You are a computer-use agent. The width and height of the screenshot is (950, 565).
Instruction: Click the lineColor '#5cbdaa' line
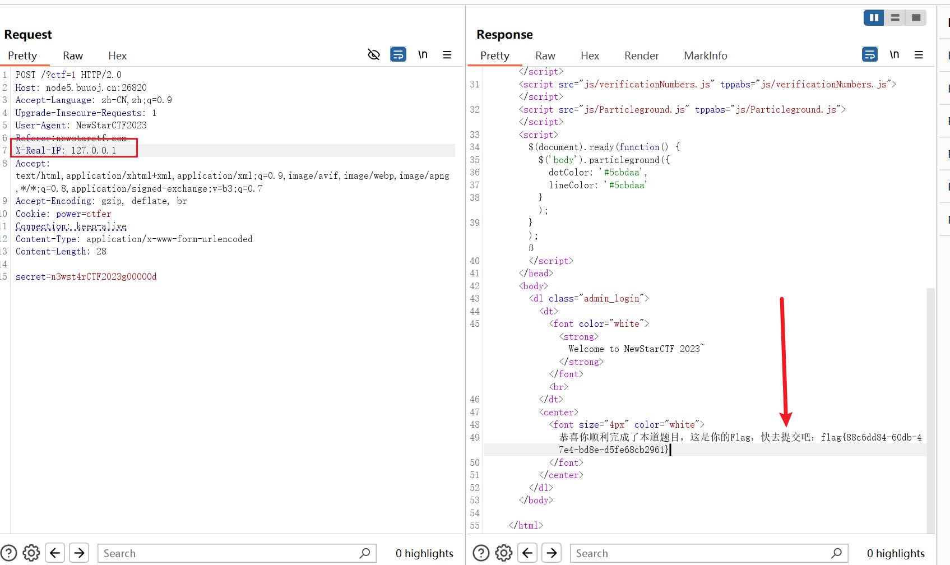click(598, 185)
